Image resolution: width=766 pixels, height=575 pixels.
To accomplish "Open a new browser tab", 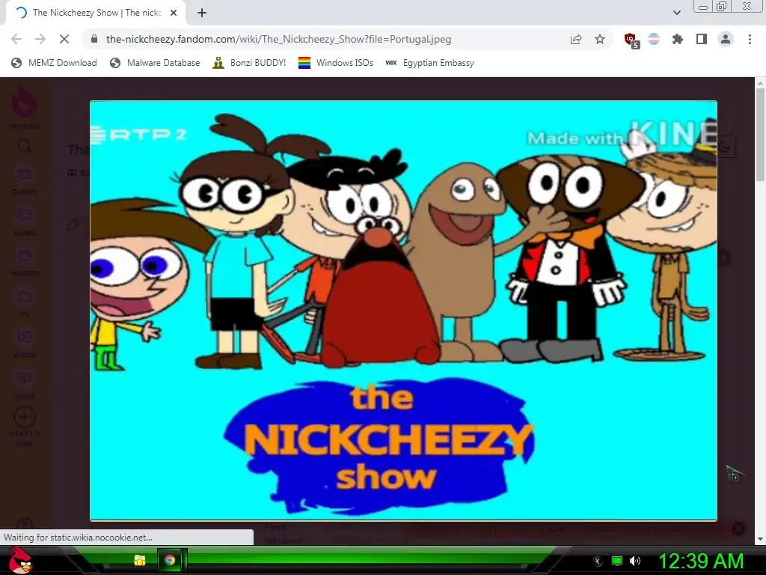I will [202, 13].
